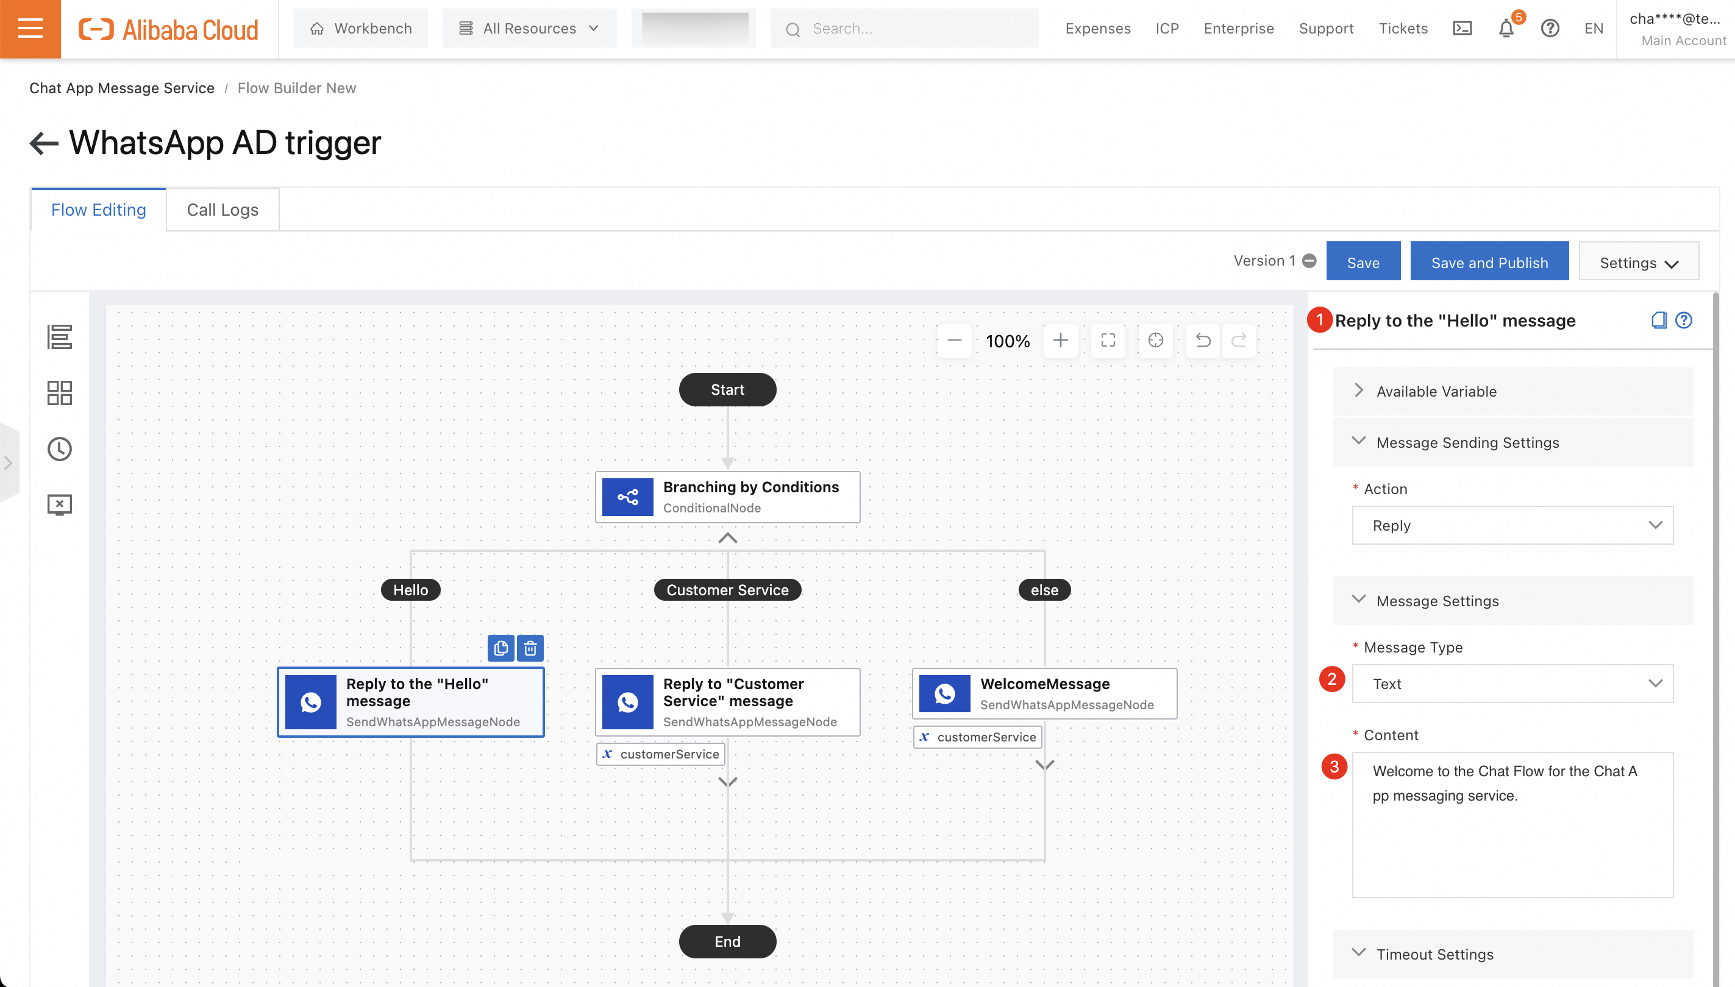
Task: Click the delete trash icon above Hello node
Action: click(x=530, y=648)
